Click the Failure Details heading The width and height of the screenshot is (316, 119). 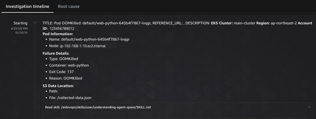56,53
